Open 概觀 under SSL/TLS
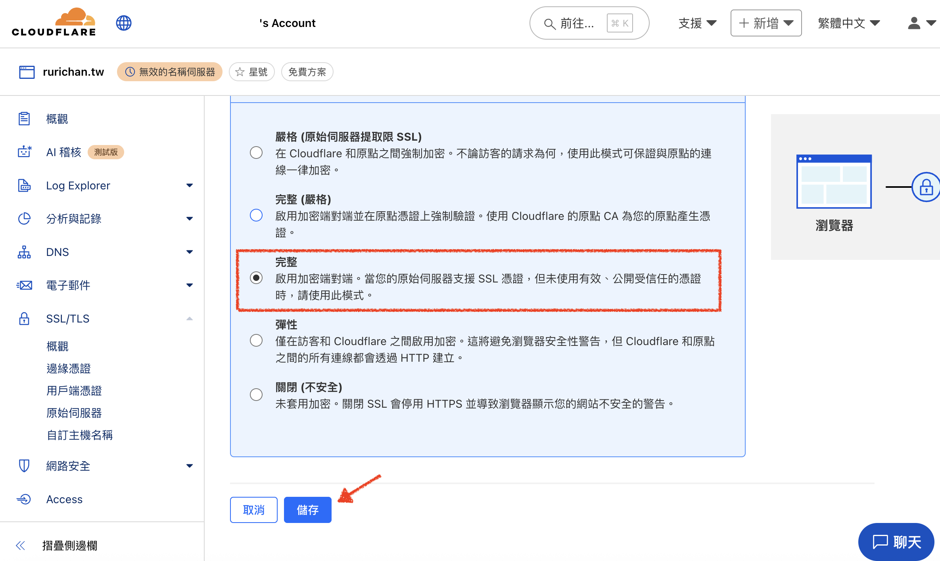 (x=57, y=346)
